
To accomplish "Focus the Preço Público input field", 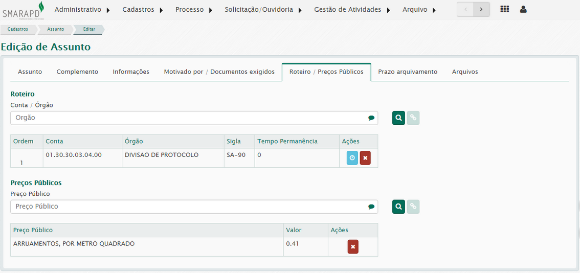I will pyautogui.click(x=189, y=207).
